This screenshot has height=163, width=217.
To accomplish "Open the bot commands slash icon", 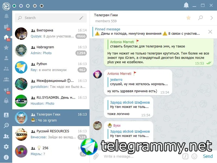I will tap(185, 156).
